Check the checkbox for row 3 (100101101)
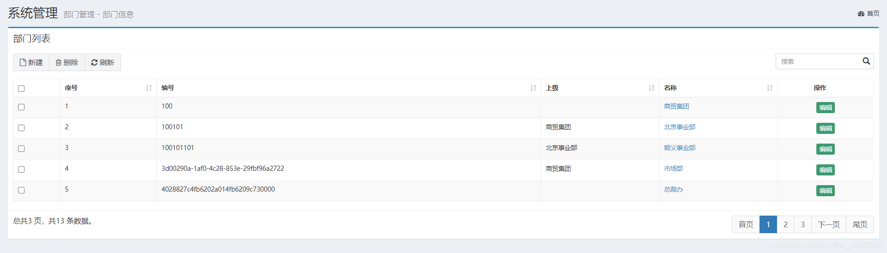 click(21, 149)
